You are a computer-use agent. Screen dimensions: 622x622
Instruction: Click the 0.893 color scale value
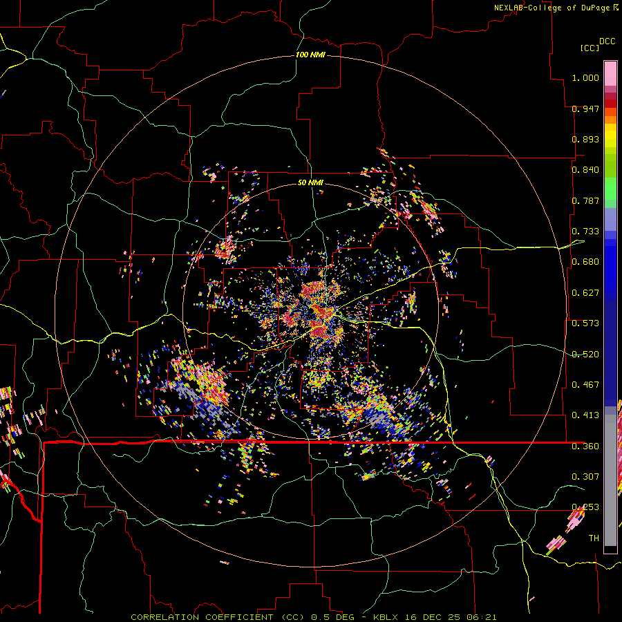[x=585, y=139]
